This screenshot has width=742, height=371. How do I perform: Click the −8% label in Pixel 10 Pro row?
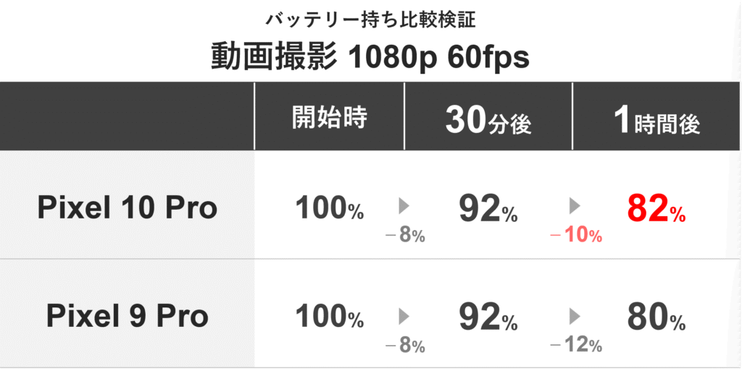pos(405,236)
